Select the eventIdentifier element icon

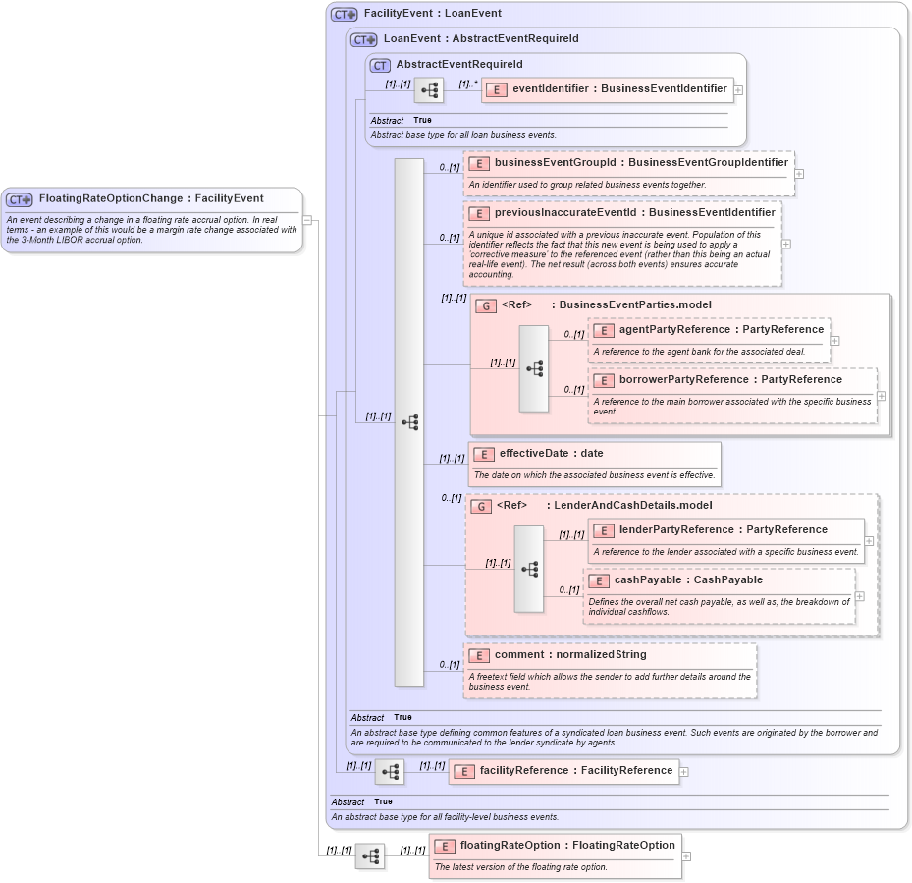click(x=496, y=89)
